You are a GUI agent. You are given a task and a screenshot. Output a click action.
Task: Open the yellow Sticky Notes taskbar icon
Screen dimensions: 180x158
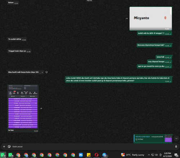[x=89, y=155]
